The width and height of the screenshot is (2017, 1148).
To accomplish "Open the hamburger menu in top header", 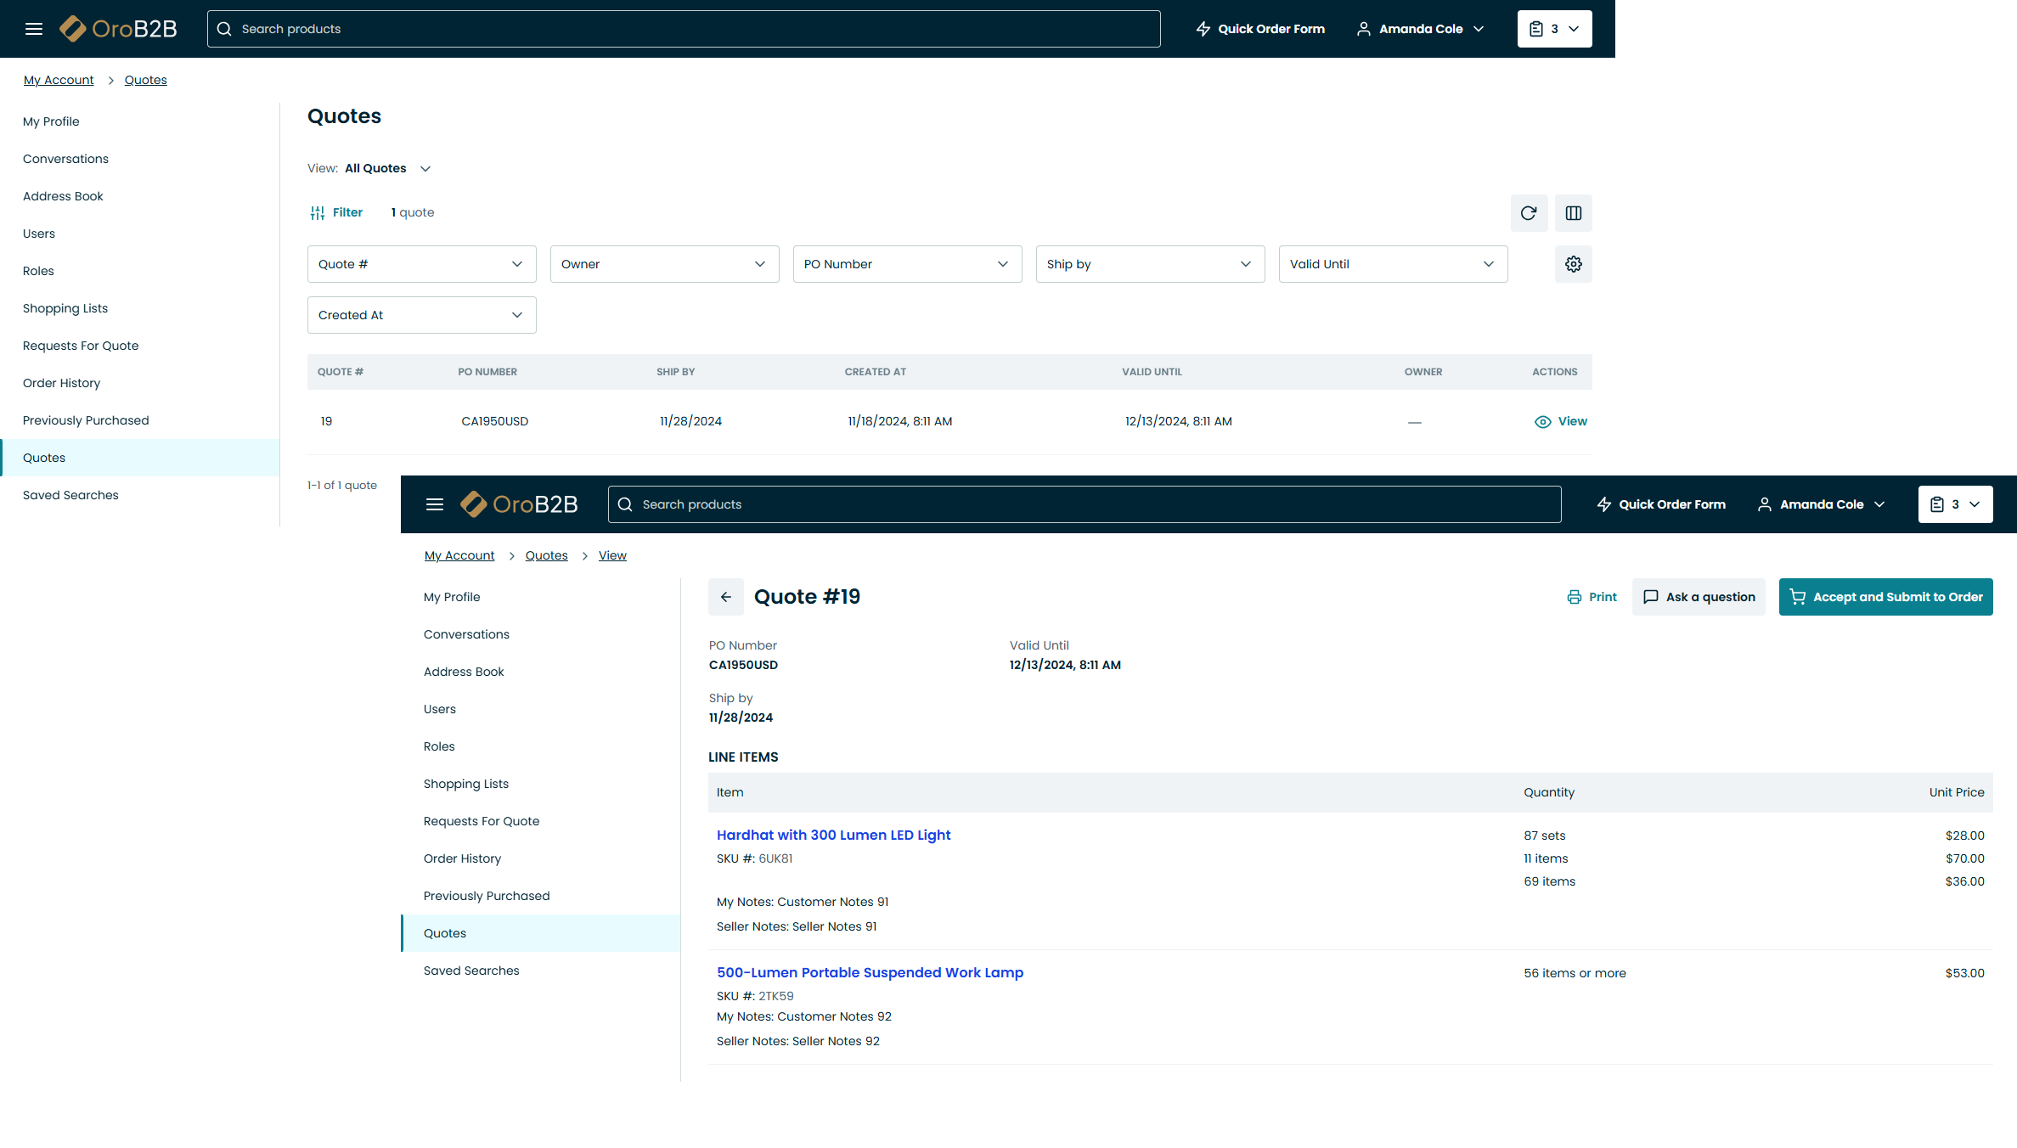I will point(34,29).
